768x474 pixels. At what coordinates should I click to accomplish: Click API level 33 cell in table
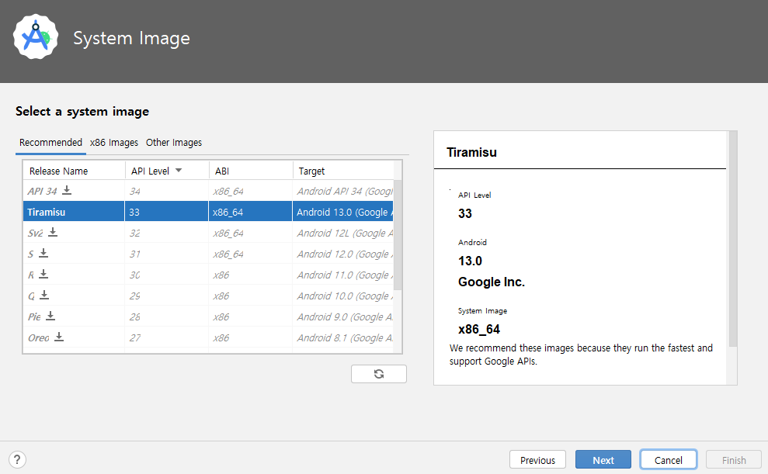point(166,212)
